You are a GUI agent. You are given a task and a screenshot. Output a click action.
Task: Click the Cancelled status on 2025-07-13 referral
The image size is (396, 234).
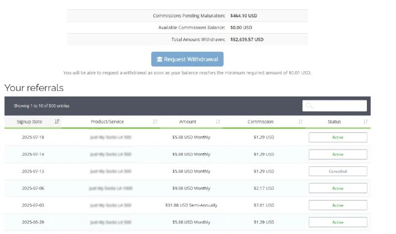[338, 172]
